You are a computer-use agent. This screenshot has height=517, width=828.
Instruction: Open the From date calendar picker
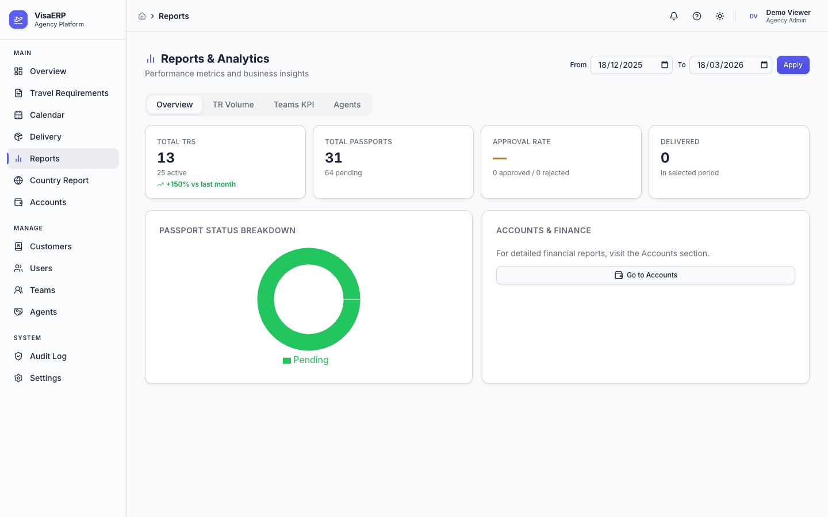[665, 65]
